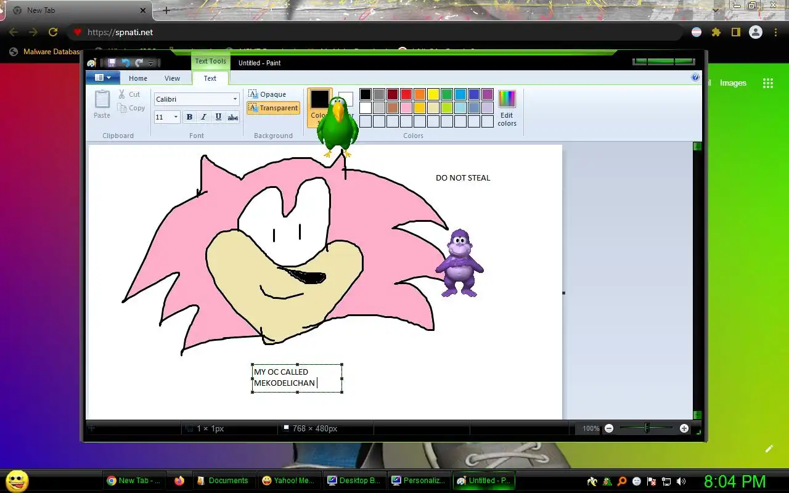789x493 pixels.
Task: Open the Chrome extensions puzzle icon
Action: (716, 32)
